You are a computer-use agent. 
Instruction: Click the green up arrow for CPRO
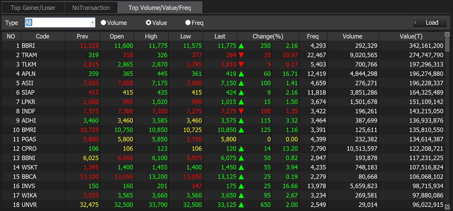pyautogui.click(x=241, y=149)
